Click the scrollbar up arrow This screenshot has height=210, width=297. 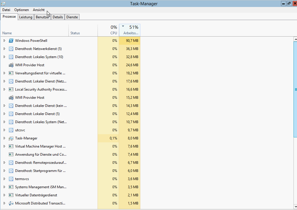point(295,39)
